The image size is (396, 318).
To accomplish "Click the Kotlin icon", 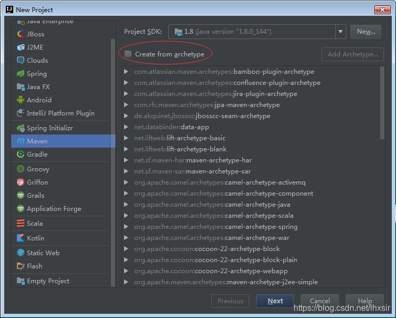I will pos(21,238).
